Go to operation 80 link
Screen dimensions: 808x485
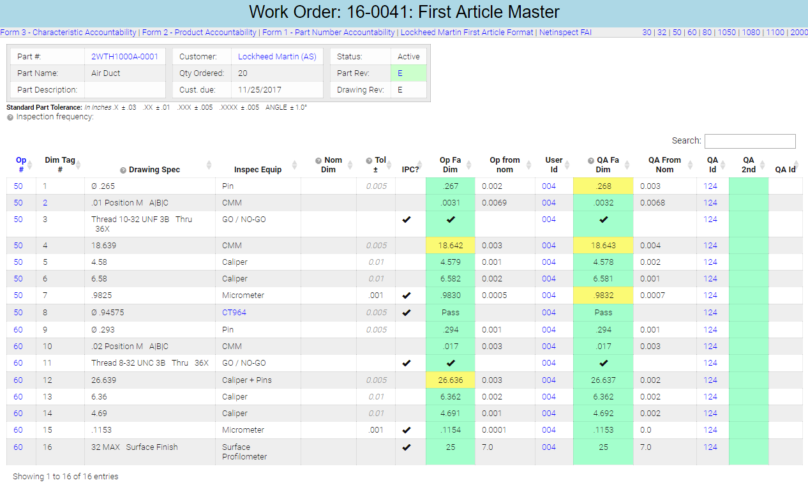point(707,32)
